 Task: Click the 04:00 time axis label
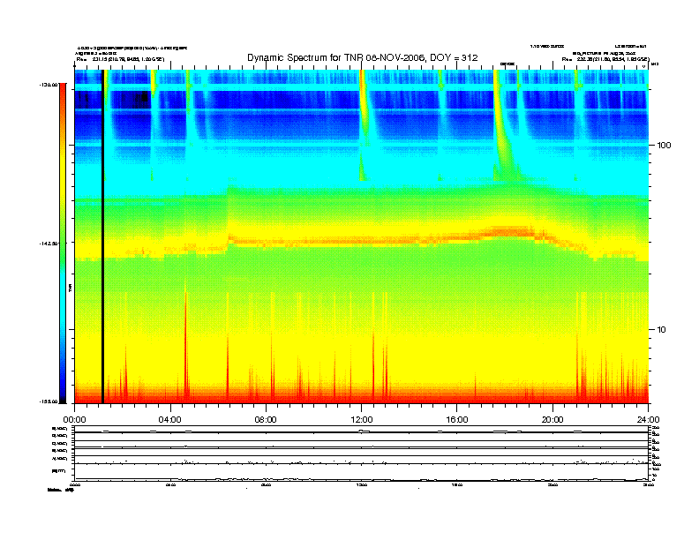tap(170, 420)
